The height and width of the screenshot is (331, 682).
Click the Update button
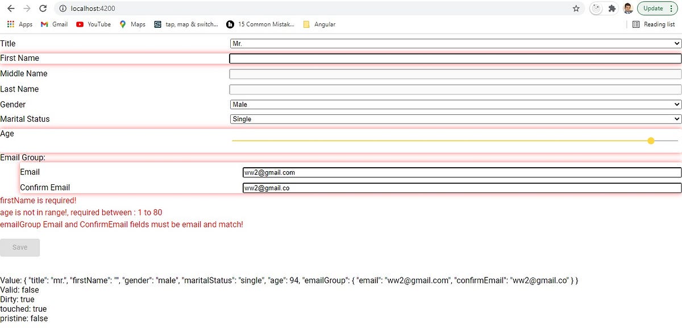click(x=654, y=8)
